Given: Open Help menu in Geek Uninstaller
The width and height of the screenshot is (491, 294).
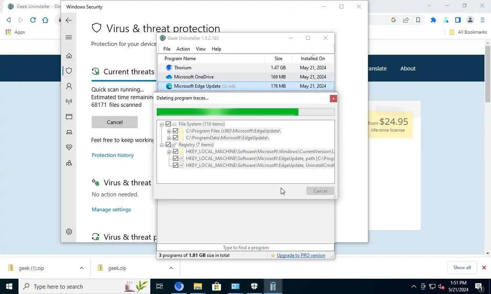Looking at the screenshot, I should click(216, 49).
